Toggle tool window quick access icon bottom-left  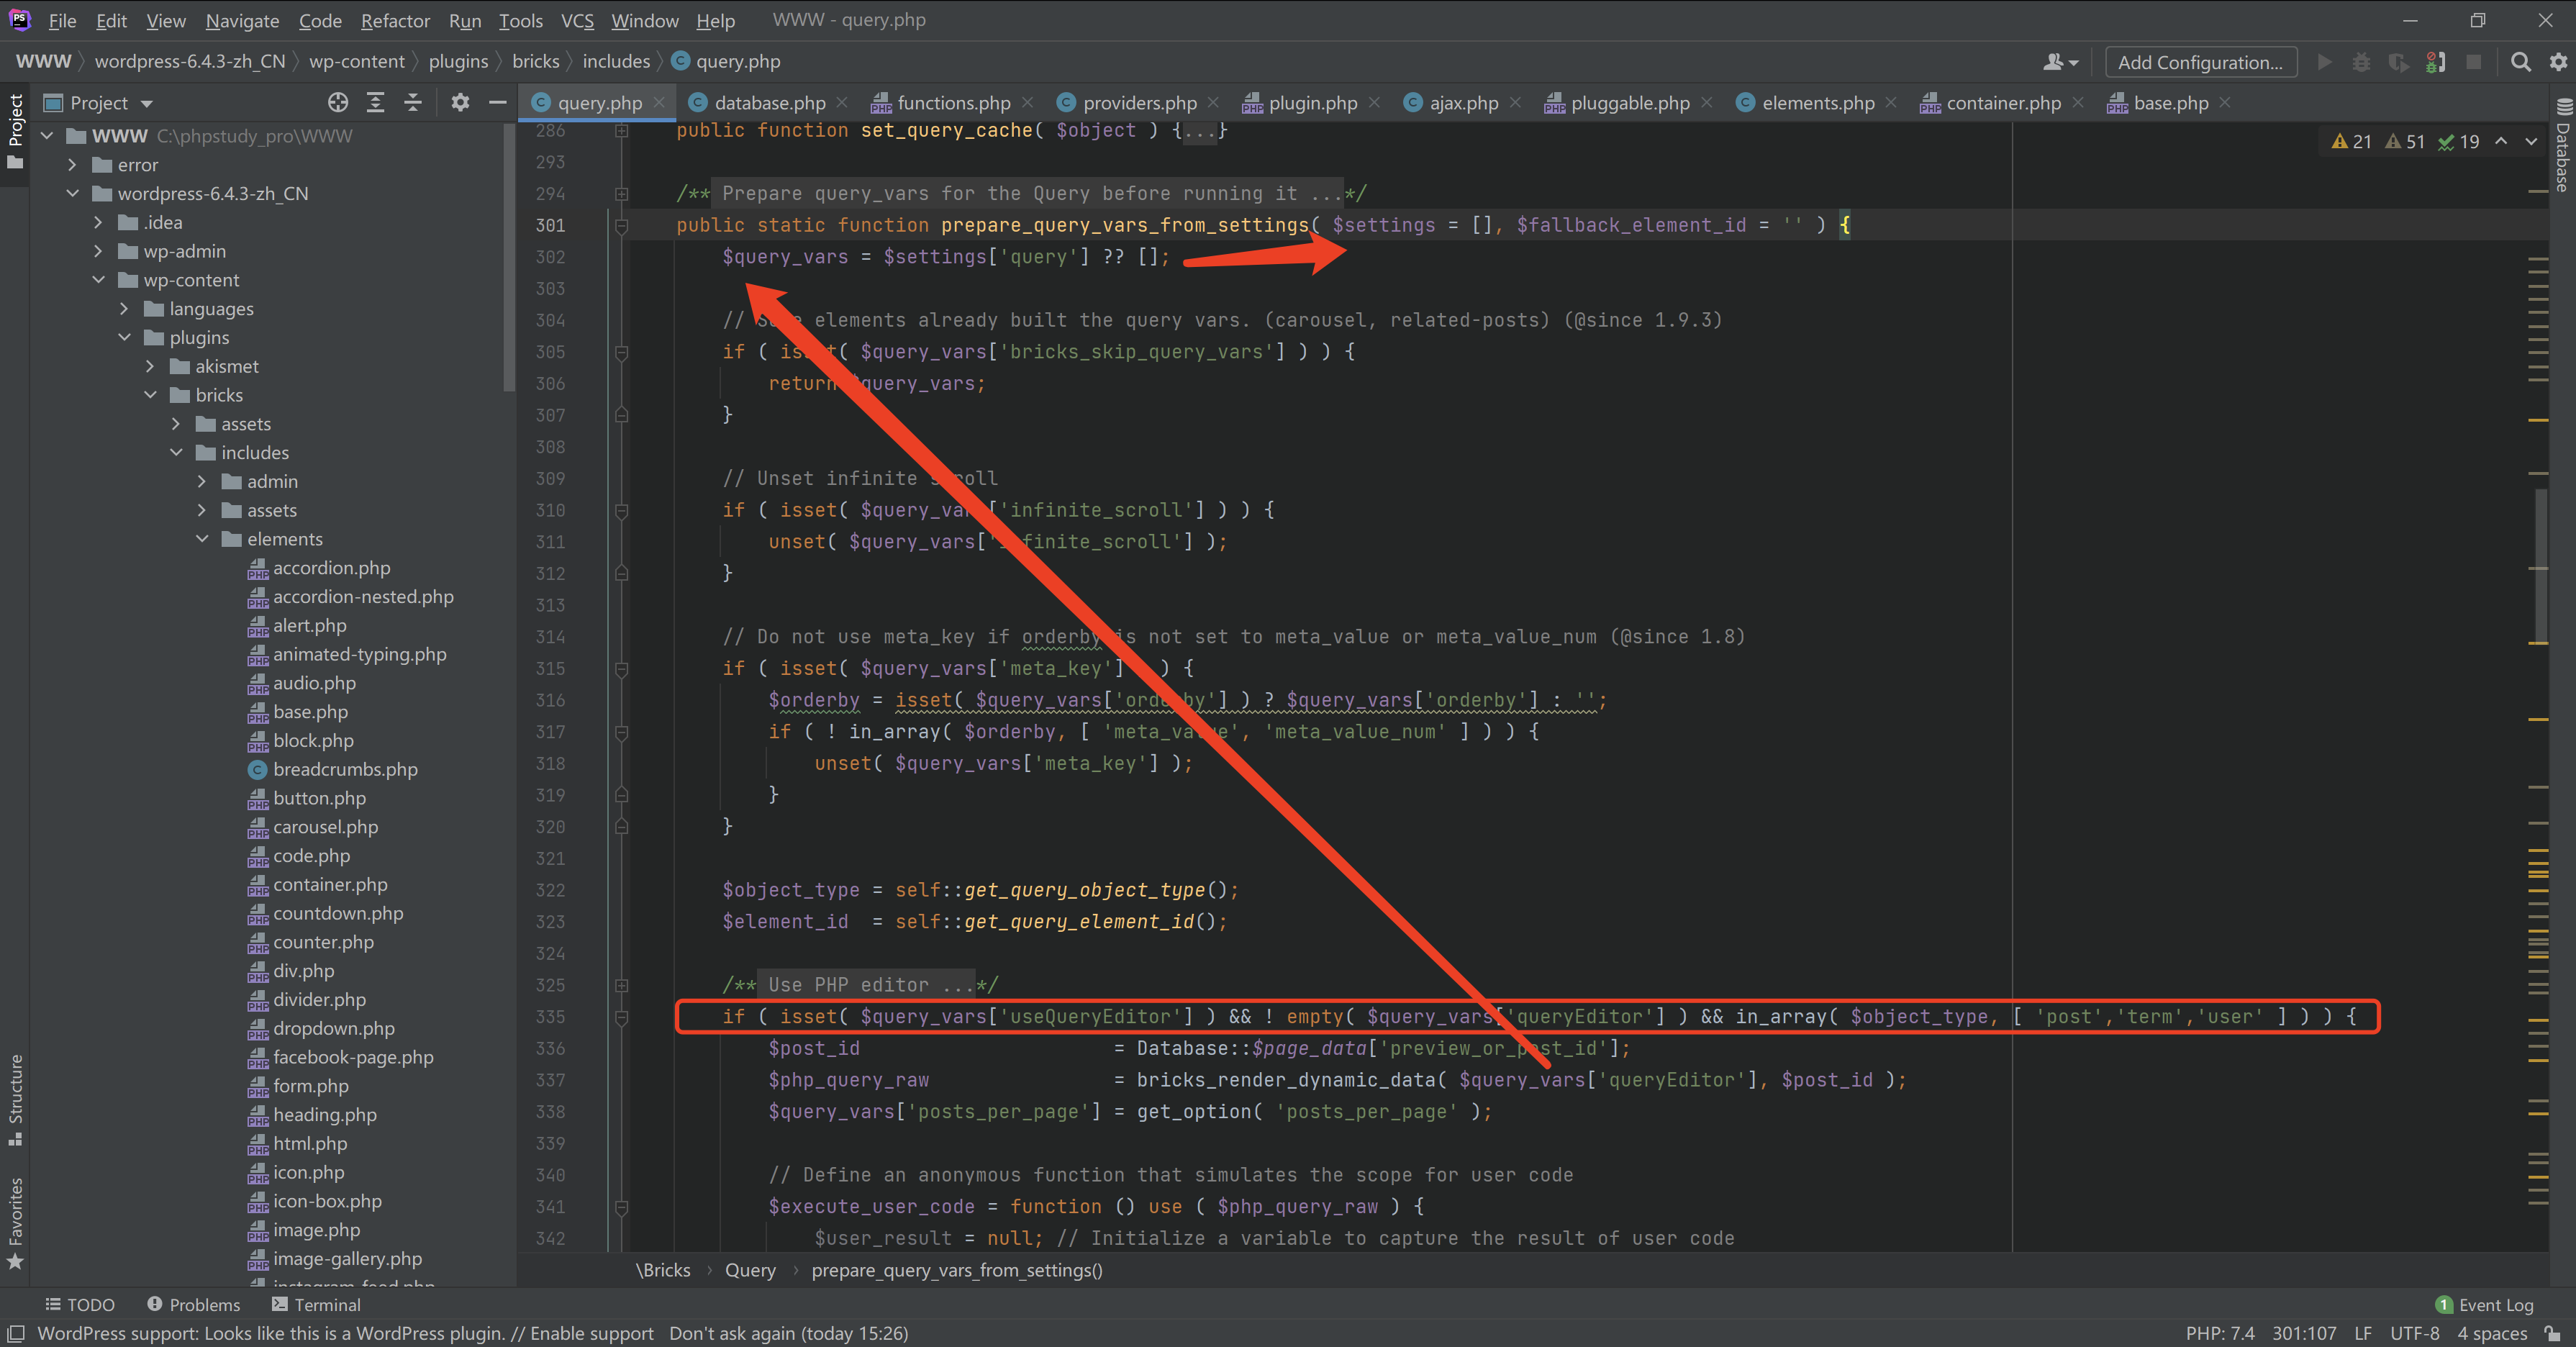16,1333
